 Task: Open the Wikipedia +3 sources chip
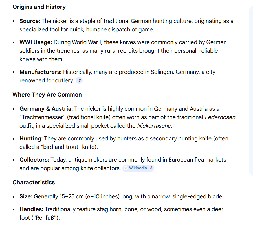[x=138, y=168]
